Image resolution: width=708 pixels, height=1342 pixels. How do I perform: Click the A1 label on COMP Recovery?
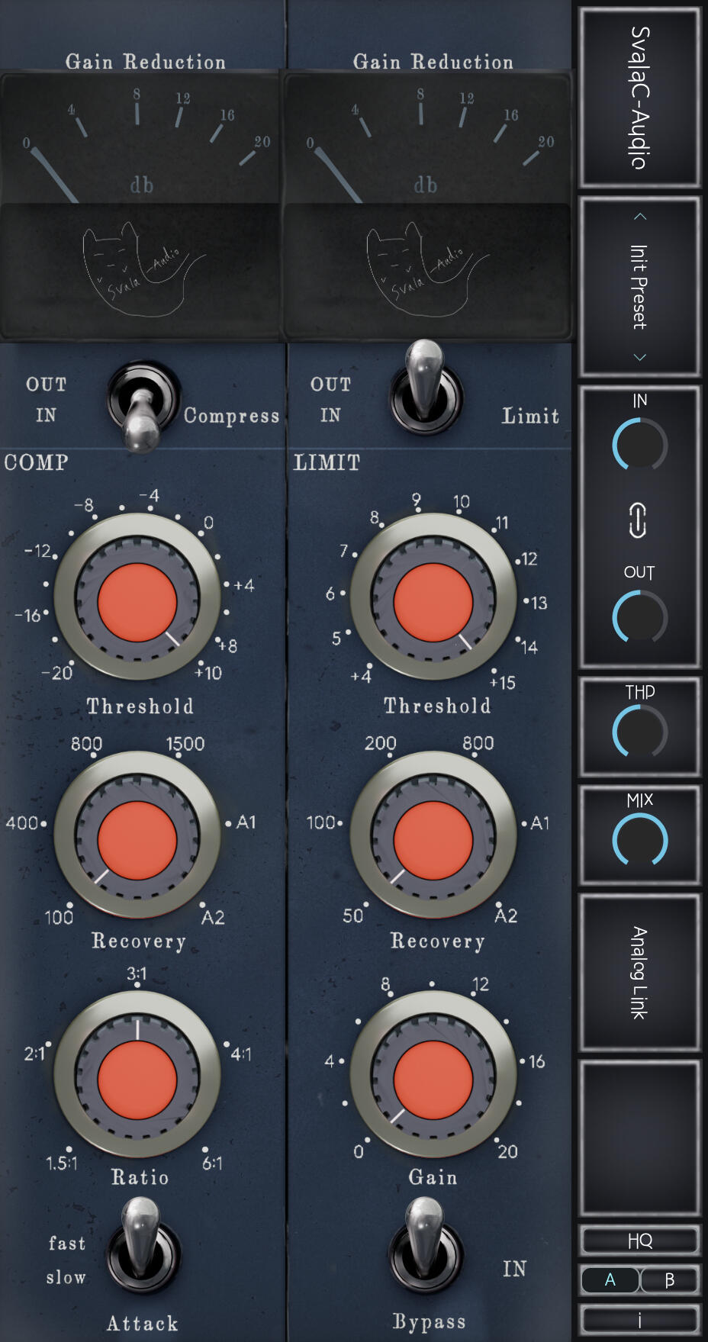246,822
